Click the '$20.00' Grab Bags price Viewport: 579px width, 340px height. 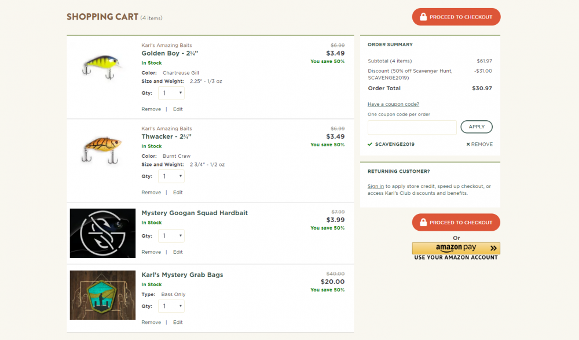[332, 282]
